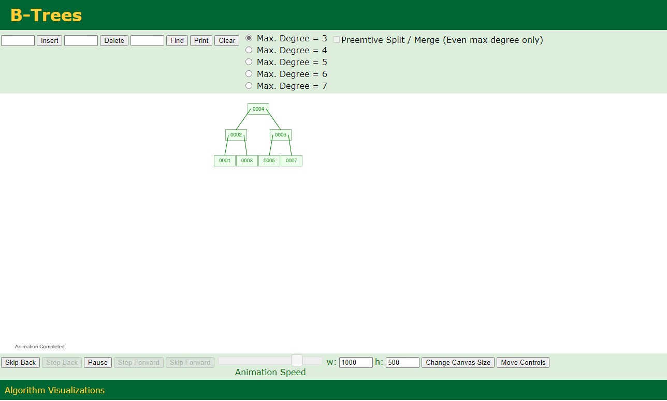Click Change Canvas Size
This screenshot has height=401, width=667.
(x=457, y=362)
